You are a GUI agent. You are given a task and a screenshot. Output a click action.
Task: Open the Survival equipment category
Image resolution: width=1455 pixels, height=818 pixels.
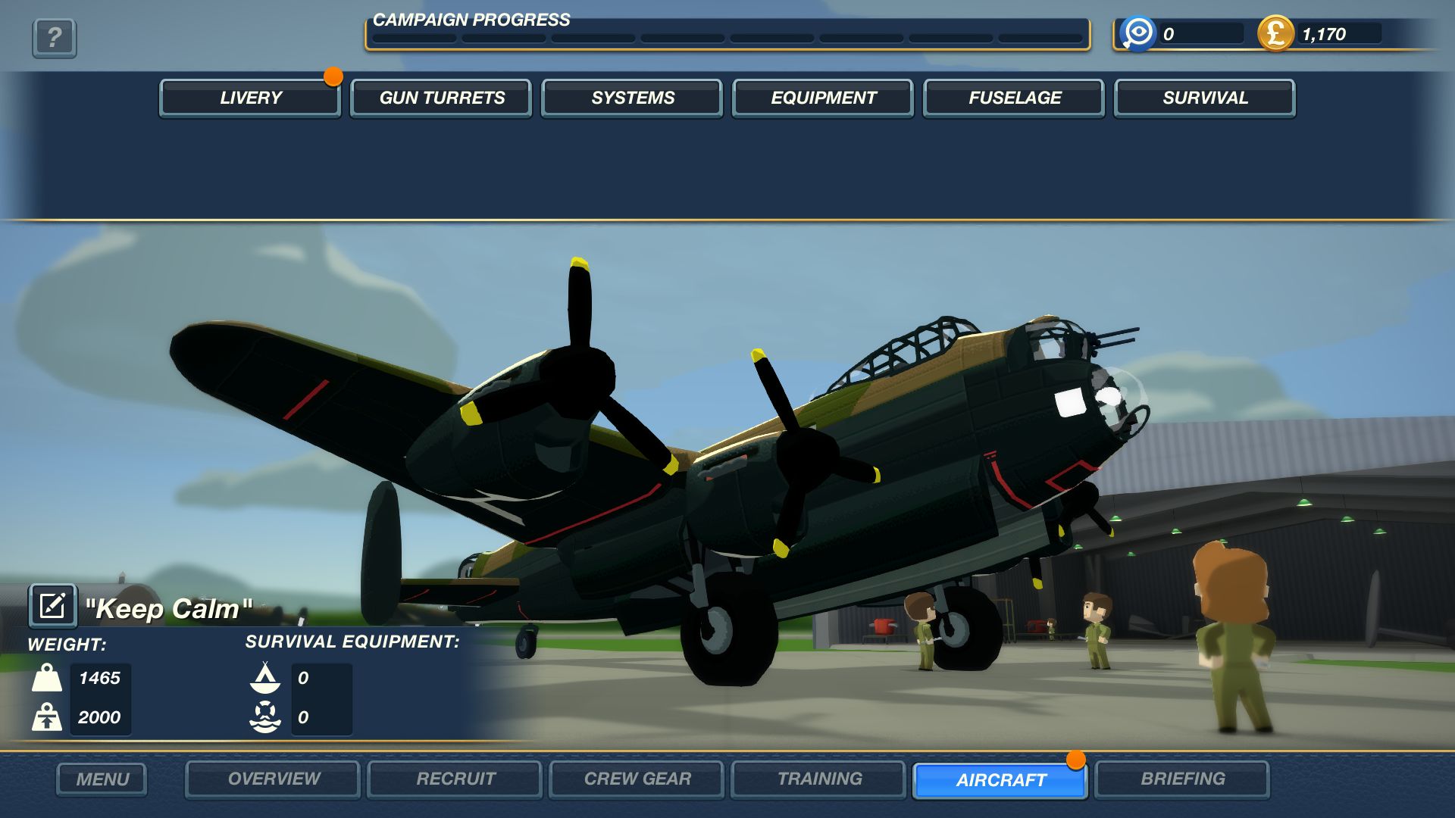pyautogui.click(x=1205, y=98)
